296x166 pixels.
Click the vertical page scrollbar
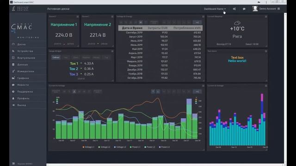coord(285,89)
